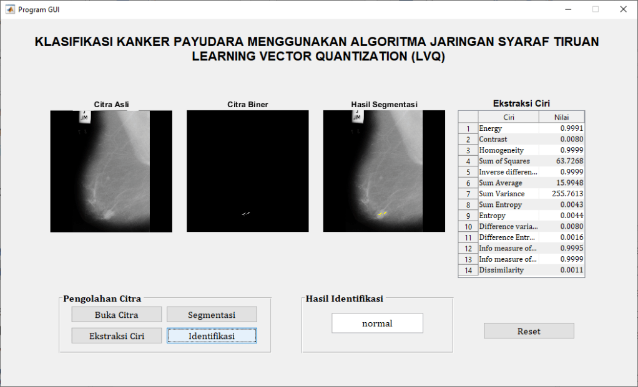Select row header number 7 in table
The height and width of the screenshot is (387, 638).
pos(468,194)
